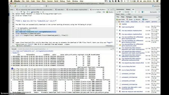The width and height of the screenshot is (169, 95).
Task: Click the Git push arrow icon
Action: point(135,12)
